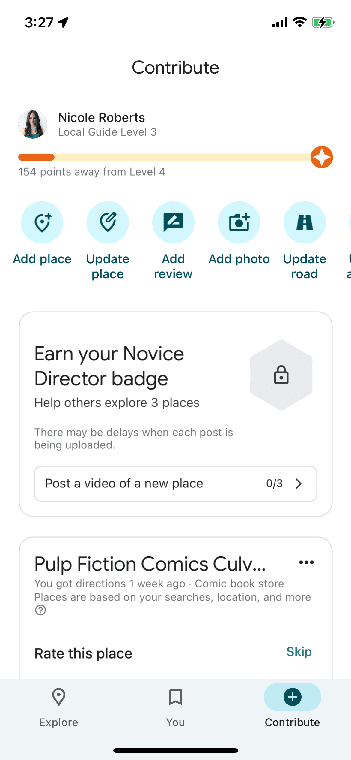Tap the Local Guide star badge
Viewport: 351px width, 760px height.
pyautogui.click(x=322, y=157)
